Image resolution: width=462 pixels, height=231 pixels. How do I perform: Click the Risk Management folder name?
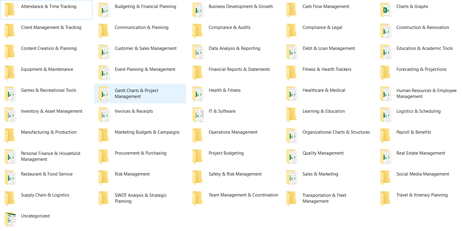pos(132,174)
